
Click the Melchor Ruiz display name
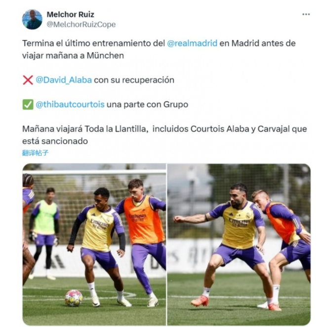tap(70, 15)
